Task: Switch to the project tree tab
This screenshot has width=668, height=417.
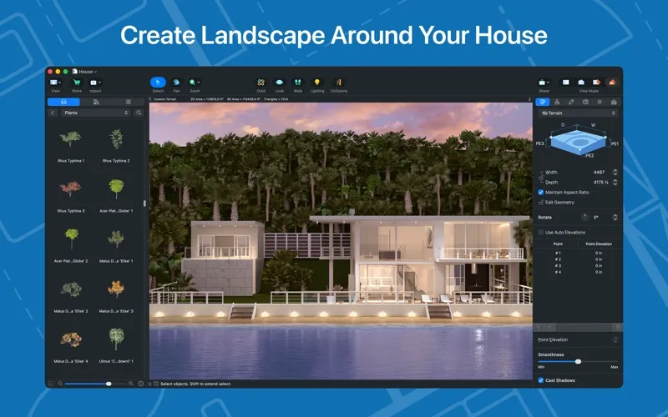Action: pyautogui.click(x=129, y=102)
